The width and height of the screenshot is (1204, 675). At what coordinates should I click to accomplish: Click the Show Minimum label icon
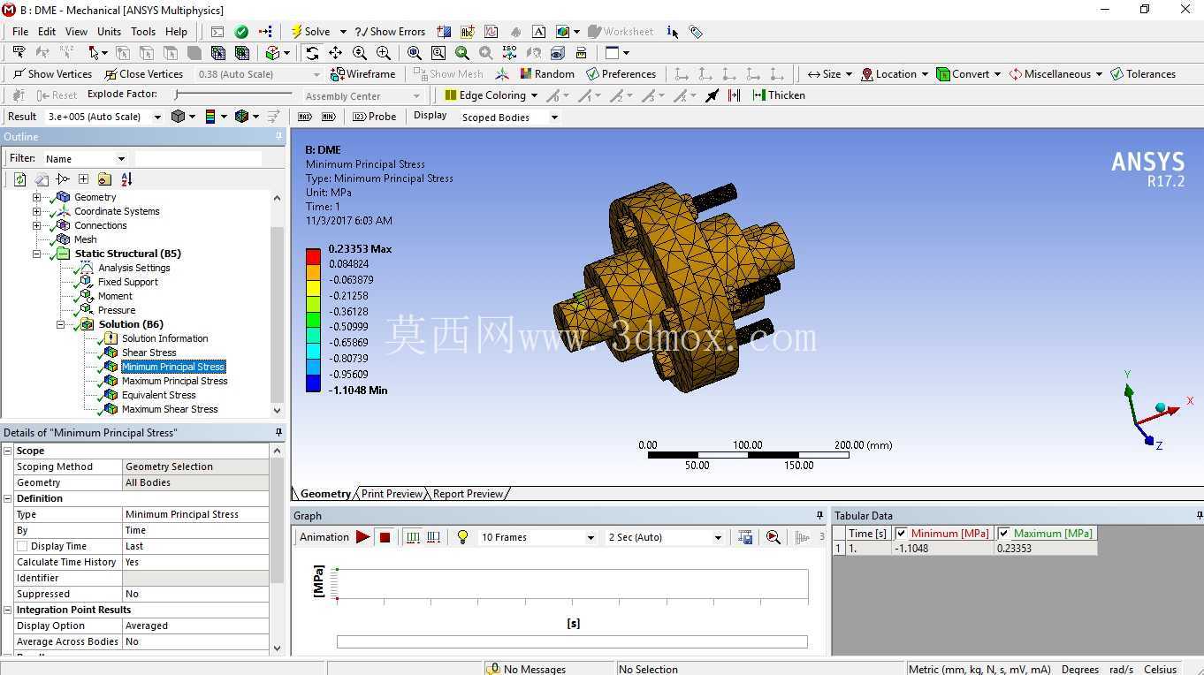[x=330, y=117]
